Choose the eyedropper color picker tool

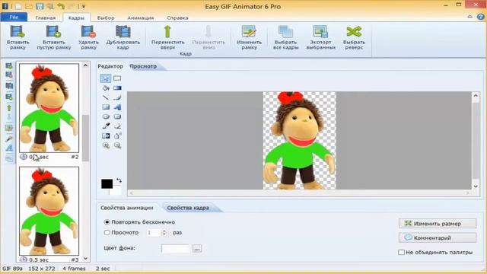(x=106, y=126)
